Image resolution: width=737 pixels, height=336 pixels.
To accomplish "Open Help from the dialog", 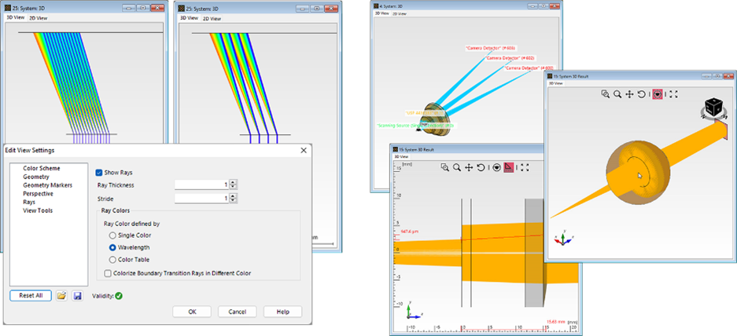I will click(283, 312).
